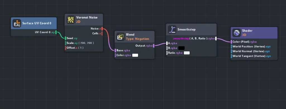This screenshot has height=109, width=286.
Task: Click the Shader node icon
Action: point(237,33)
